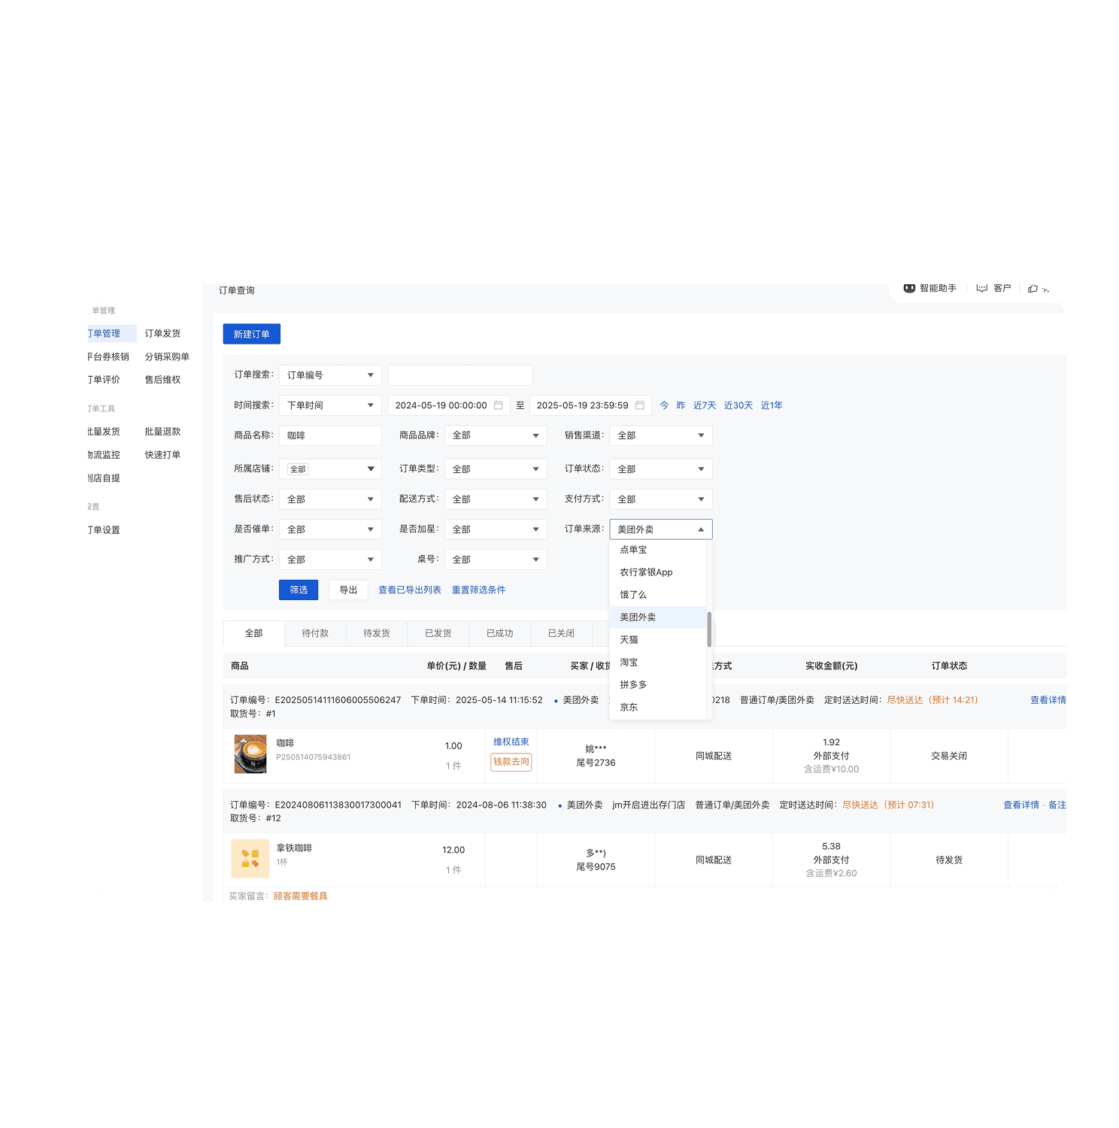
Task: Open start date calendar icon
Action: pos(498,405)
